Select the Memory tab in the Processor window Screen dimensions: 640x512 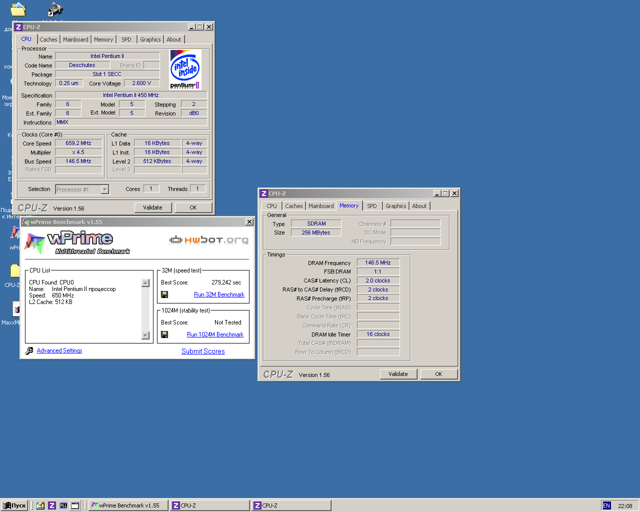tap(103, 39)
